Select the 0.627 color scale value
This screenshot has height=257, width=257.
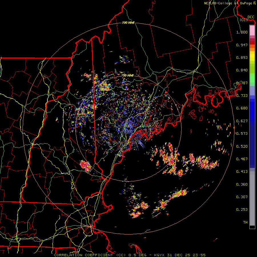tap(242, 121)
